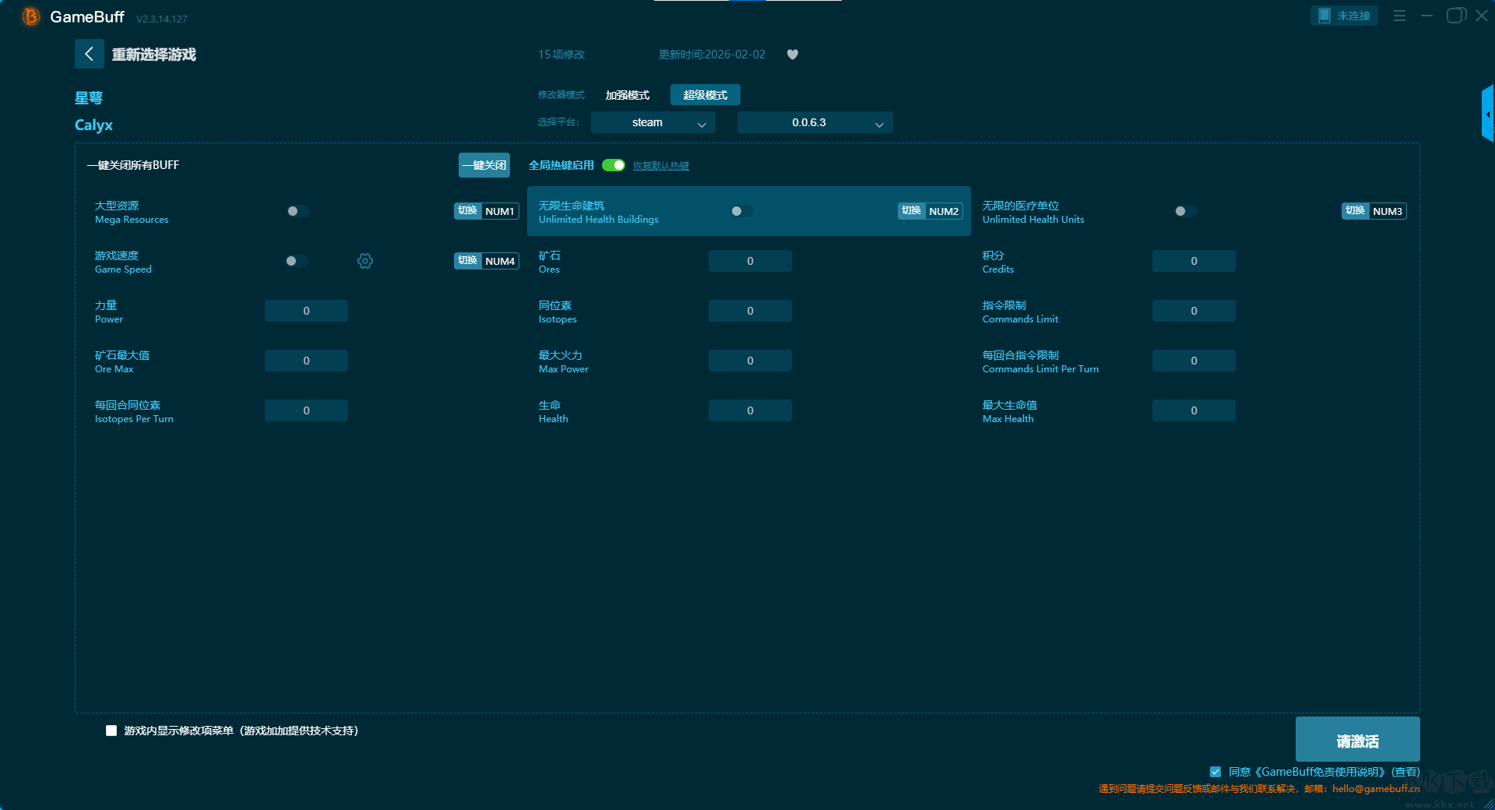Open the hamburger menu in title bar
The height and width of the screenshot is (810, 1495).
pos(1399,16)
